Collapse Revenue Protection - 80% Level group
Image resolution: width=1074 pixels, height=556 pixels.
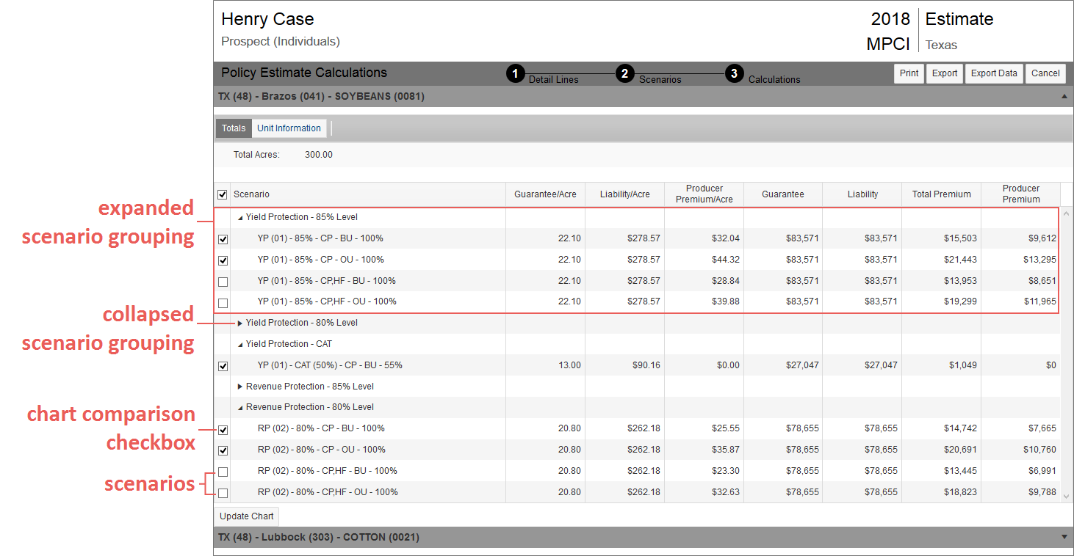click(x=240, y=408)
